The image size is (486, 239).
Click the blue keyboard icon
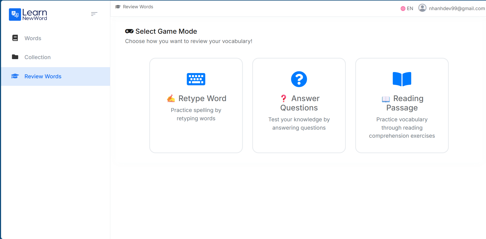coord(196,79)
